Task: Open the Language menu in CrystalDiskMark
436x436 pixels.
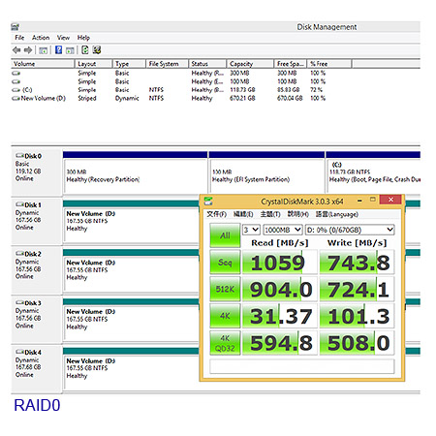Action: pyautogui.click(x=337, y=214)
